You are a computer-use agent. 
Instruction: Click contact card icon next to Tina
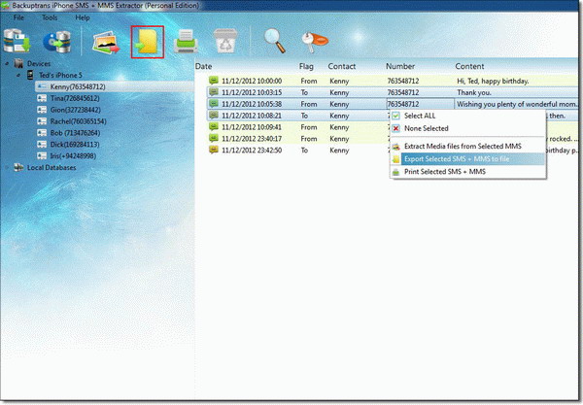click(x=42, y=98)
